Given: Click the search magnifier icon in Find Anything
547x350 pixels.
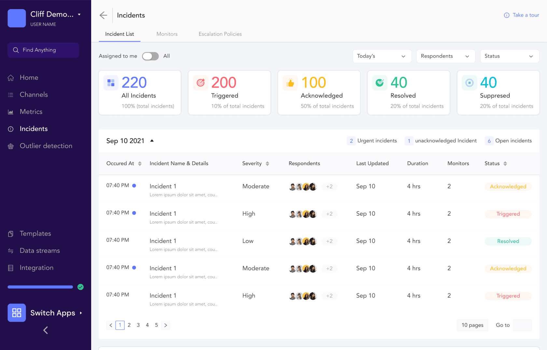Looking at the screenshot, I should click(16, 50).
